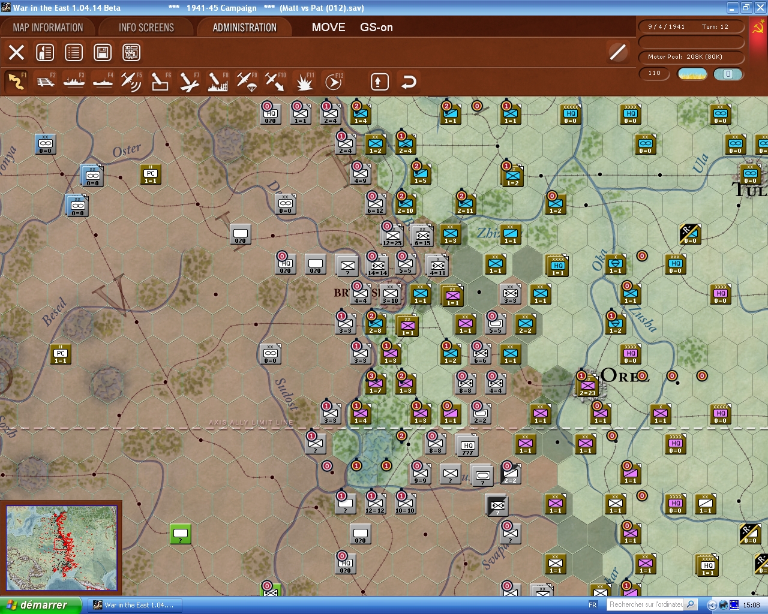
Task: Select F9 air transport mode
Action: click(x=247, y=82)
